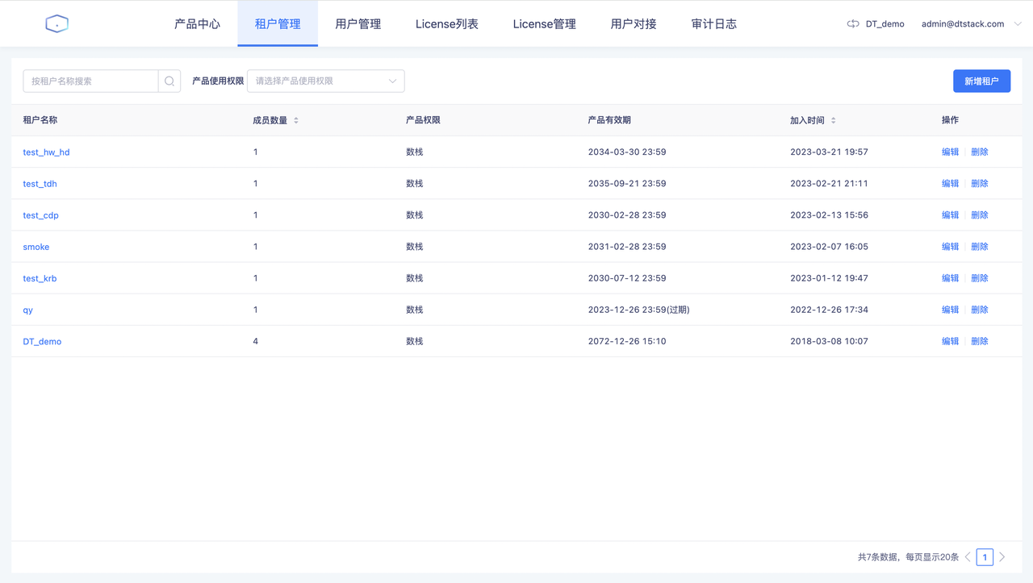1033x583 pixels.
Task: Delete the smoke tenant
Action: point(980,246)
